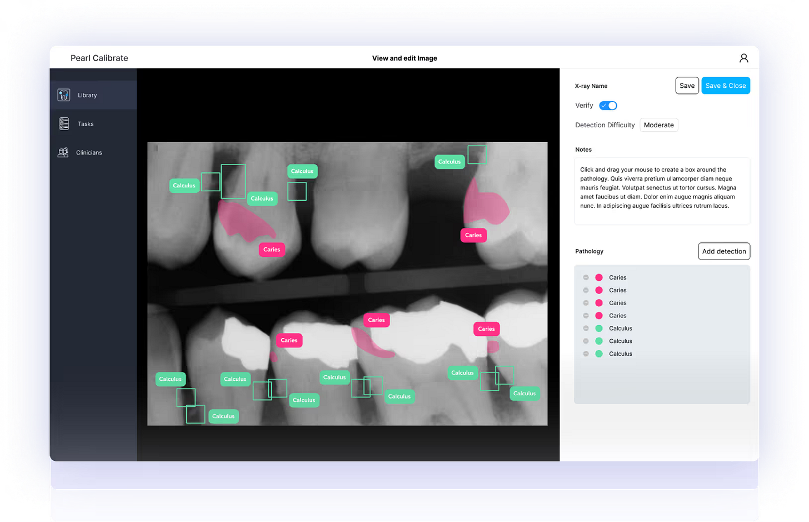Click the Save & Close button
The width and height of the screenshot is (809, 522).
[x=726, y=86]
